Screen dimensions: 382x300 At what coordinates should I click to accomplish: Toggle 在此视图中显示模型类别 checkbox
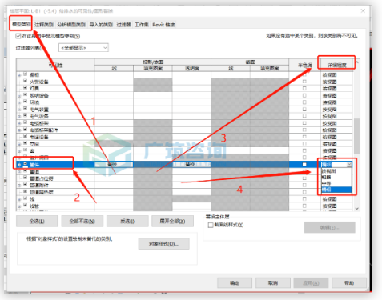tap(18, 36)
